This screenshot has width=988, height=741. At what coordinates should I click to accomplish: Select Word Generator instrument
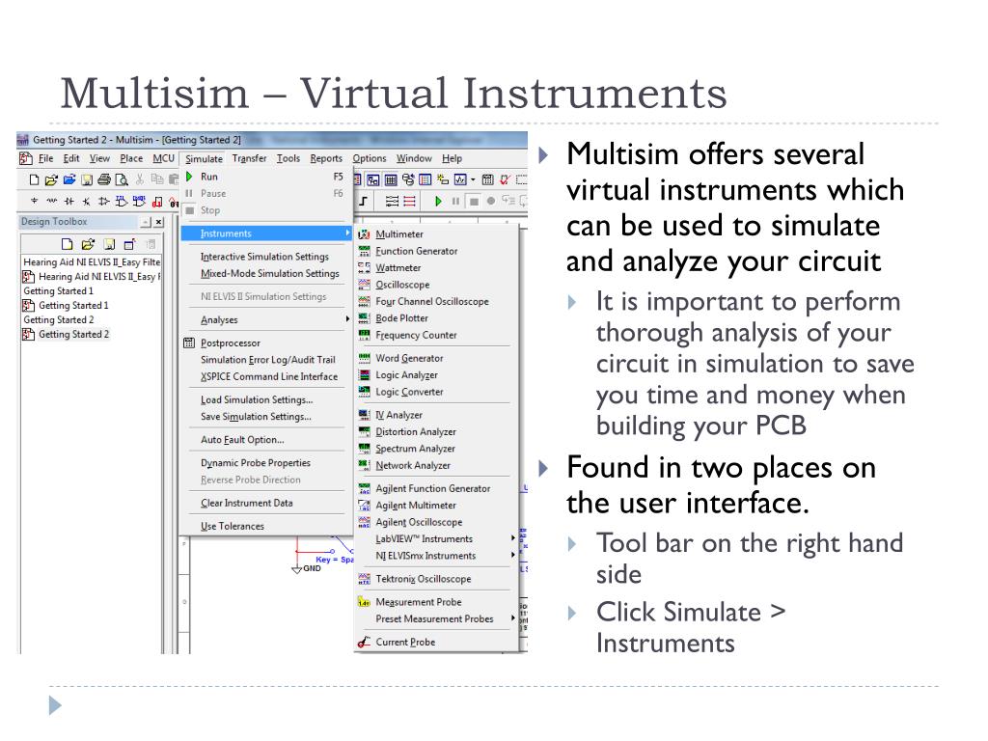(x=436, y=358)
